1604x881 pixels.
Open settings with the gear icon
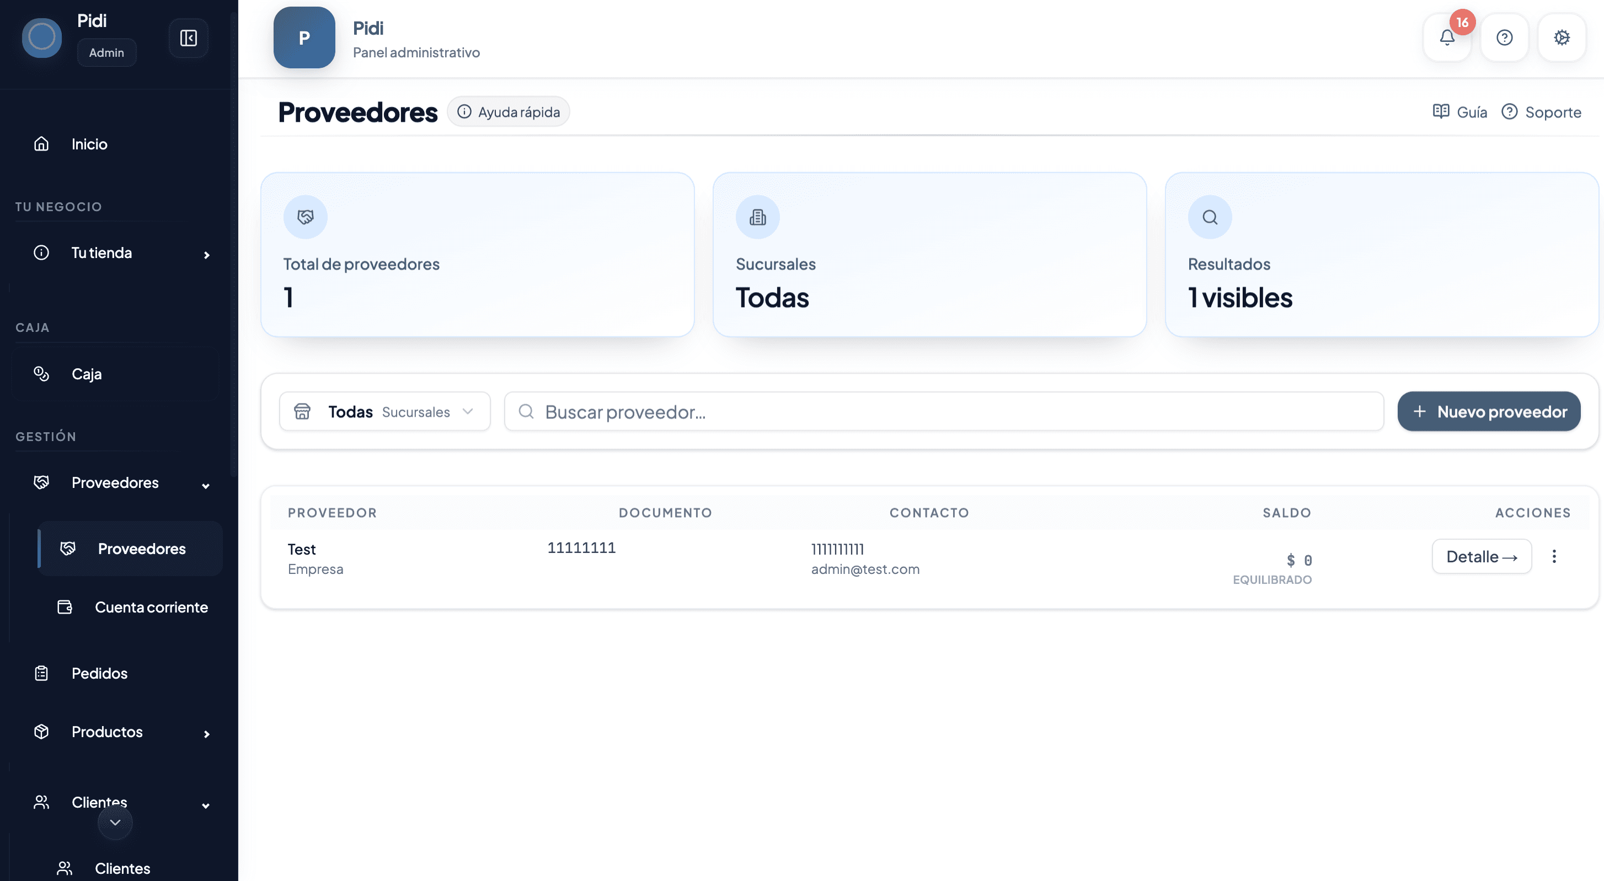[1562, 37]
